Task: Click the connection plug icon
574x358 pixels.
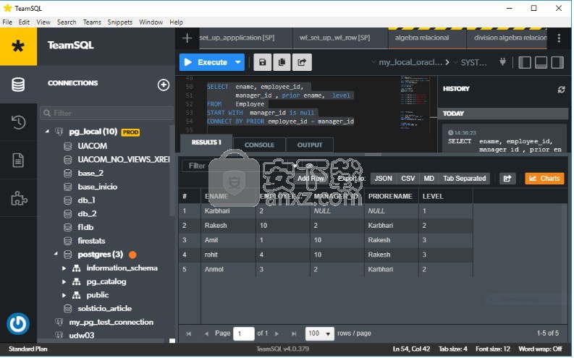Action: coord(503,61)
